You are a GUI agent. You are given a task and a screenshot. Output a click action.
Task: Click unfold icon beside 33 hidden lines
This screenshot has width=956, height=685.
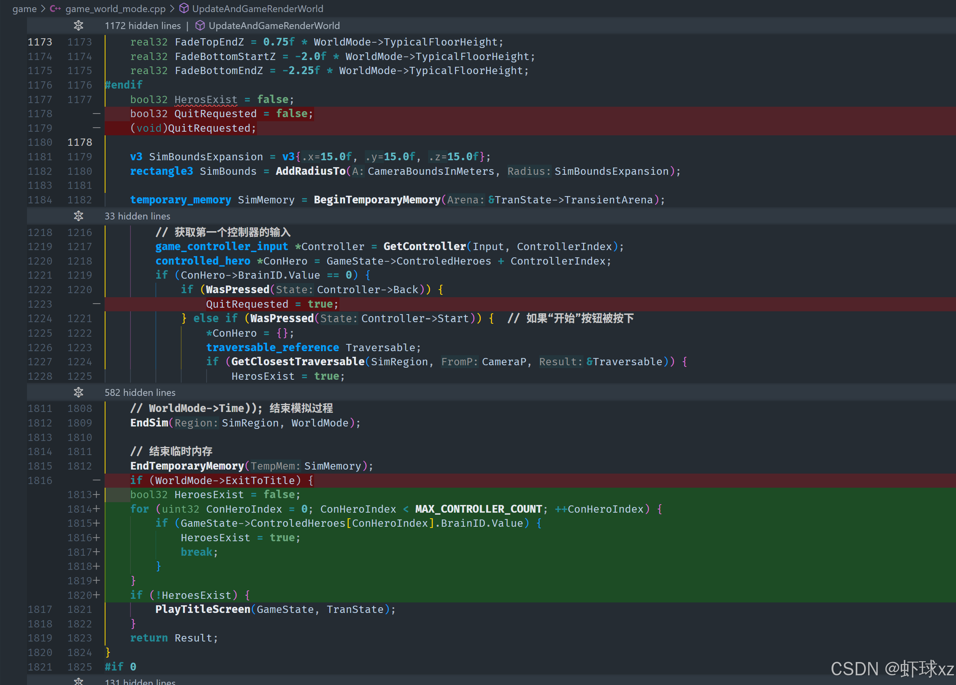tap(79, 216)
